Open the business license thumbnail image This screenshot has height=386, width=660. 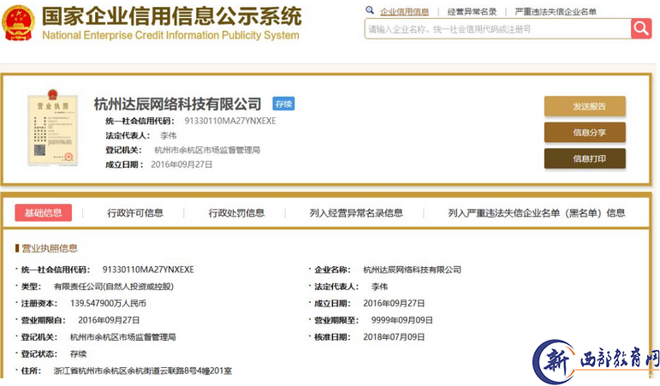coord(53,128)
